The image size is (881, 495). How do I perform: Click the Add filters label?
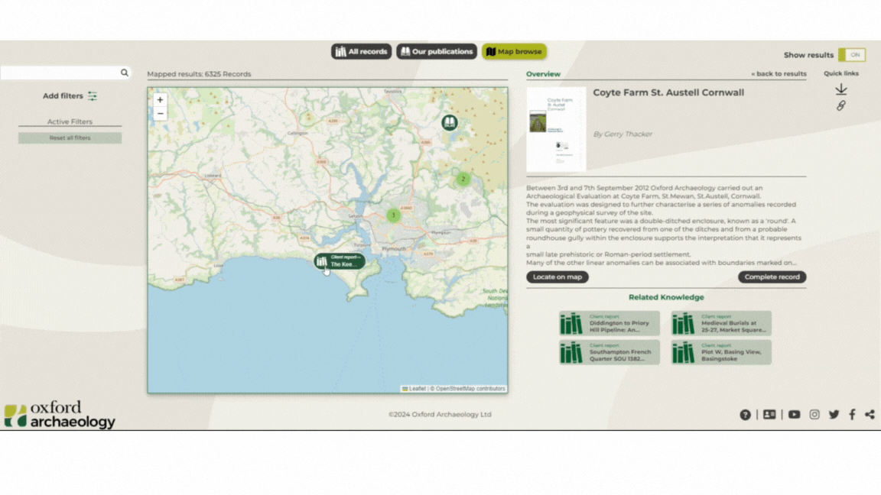pos(63,96)
